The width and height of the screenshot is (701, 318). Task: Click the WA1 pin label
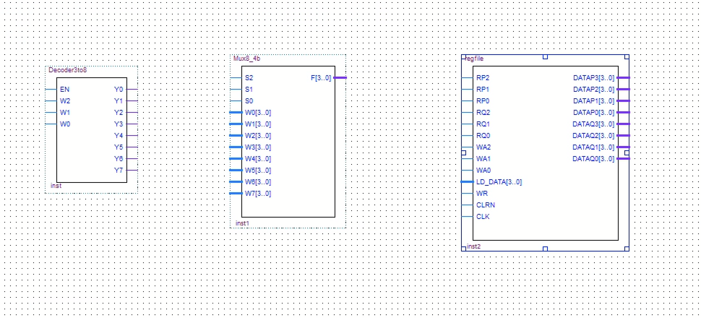coord(483,159)
